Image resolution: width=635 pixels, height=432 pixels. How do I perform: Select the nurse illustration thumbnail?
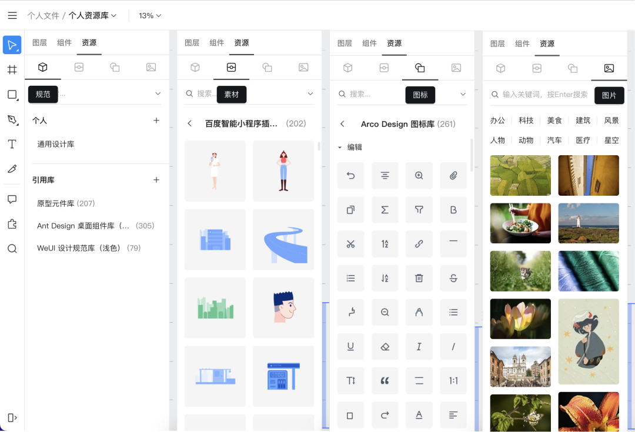click(x=215, y=171)
